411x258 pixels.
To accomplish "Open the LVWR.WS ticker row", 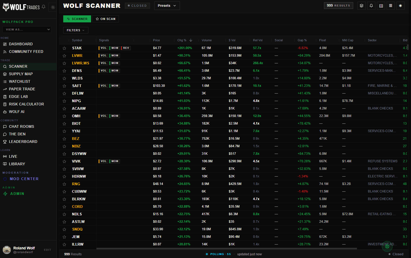I will point(81,63).
